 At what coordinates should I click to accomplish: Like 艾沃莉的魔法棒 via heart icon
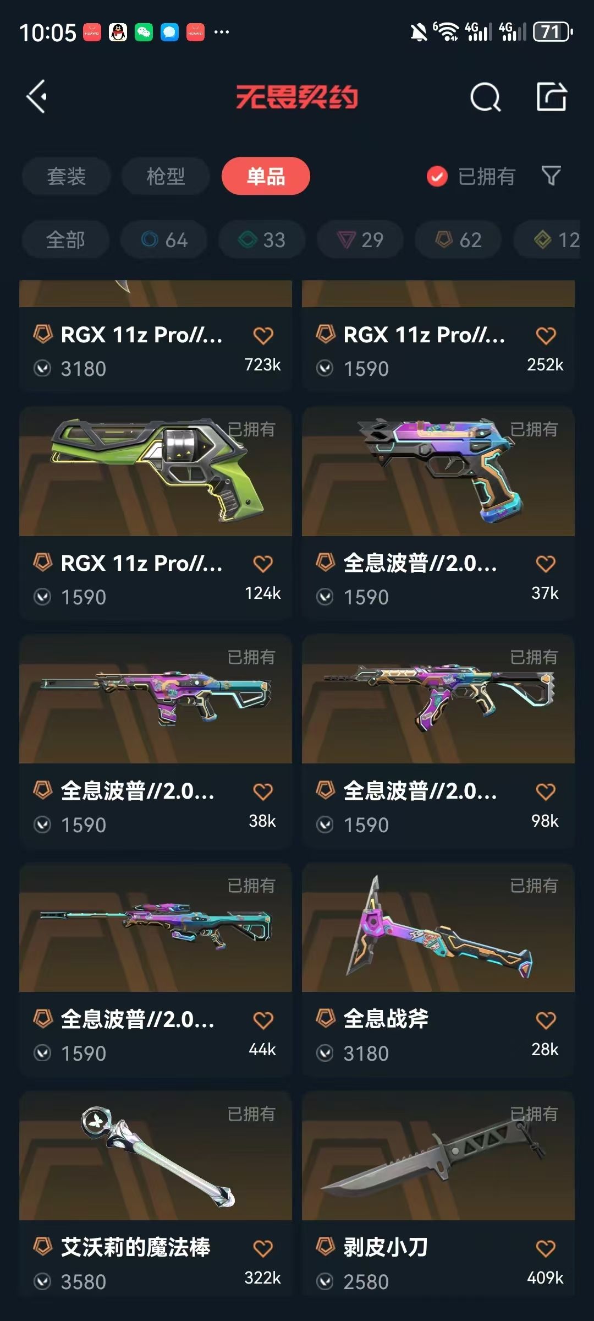coord(263,1248)
